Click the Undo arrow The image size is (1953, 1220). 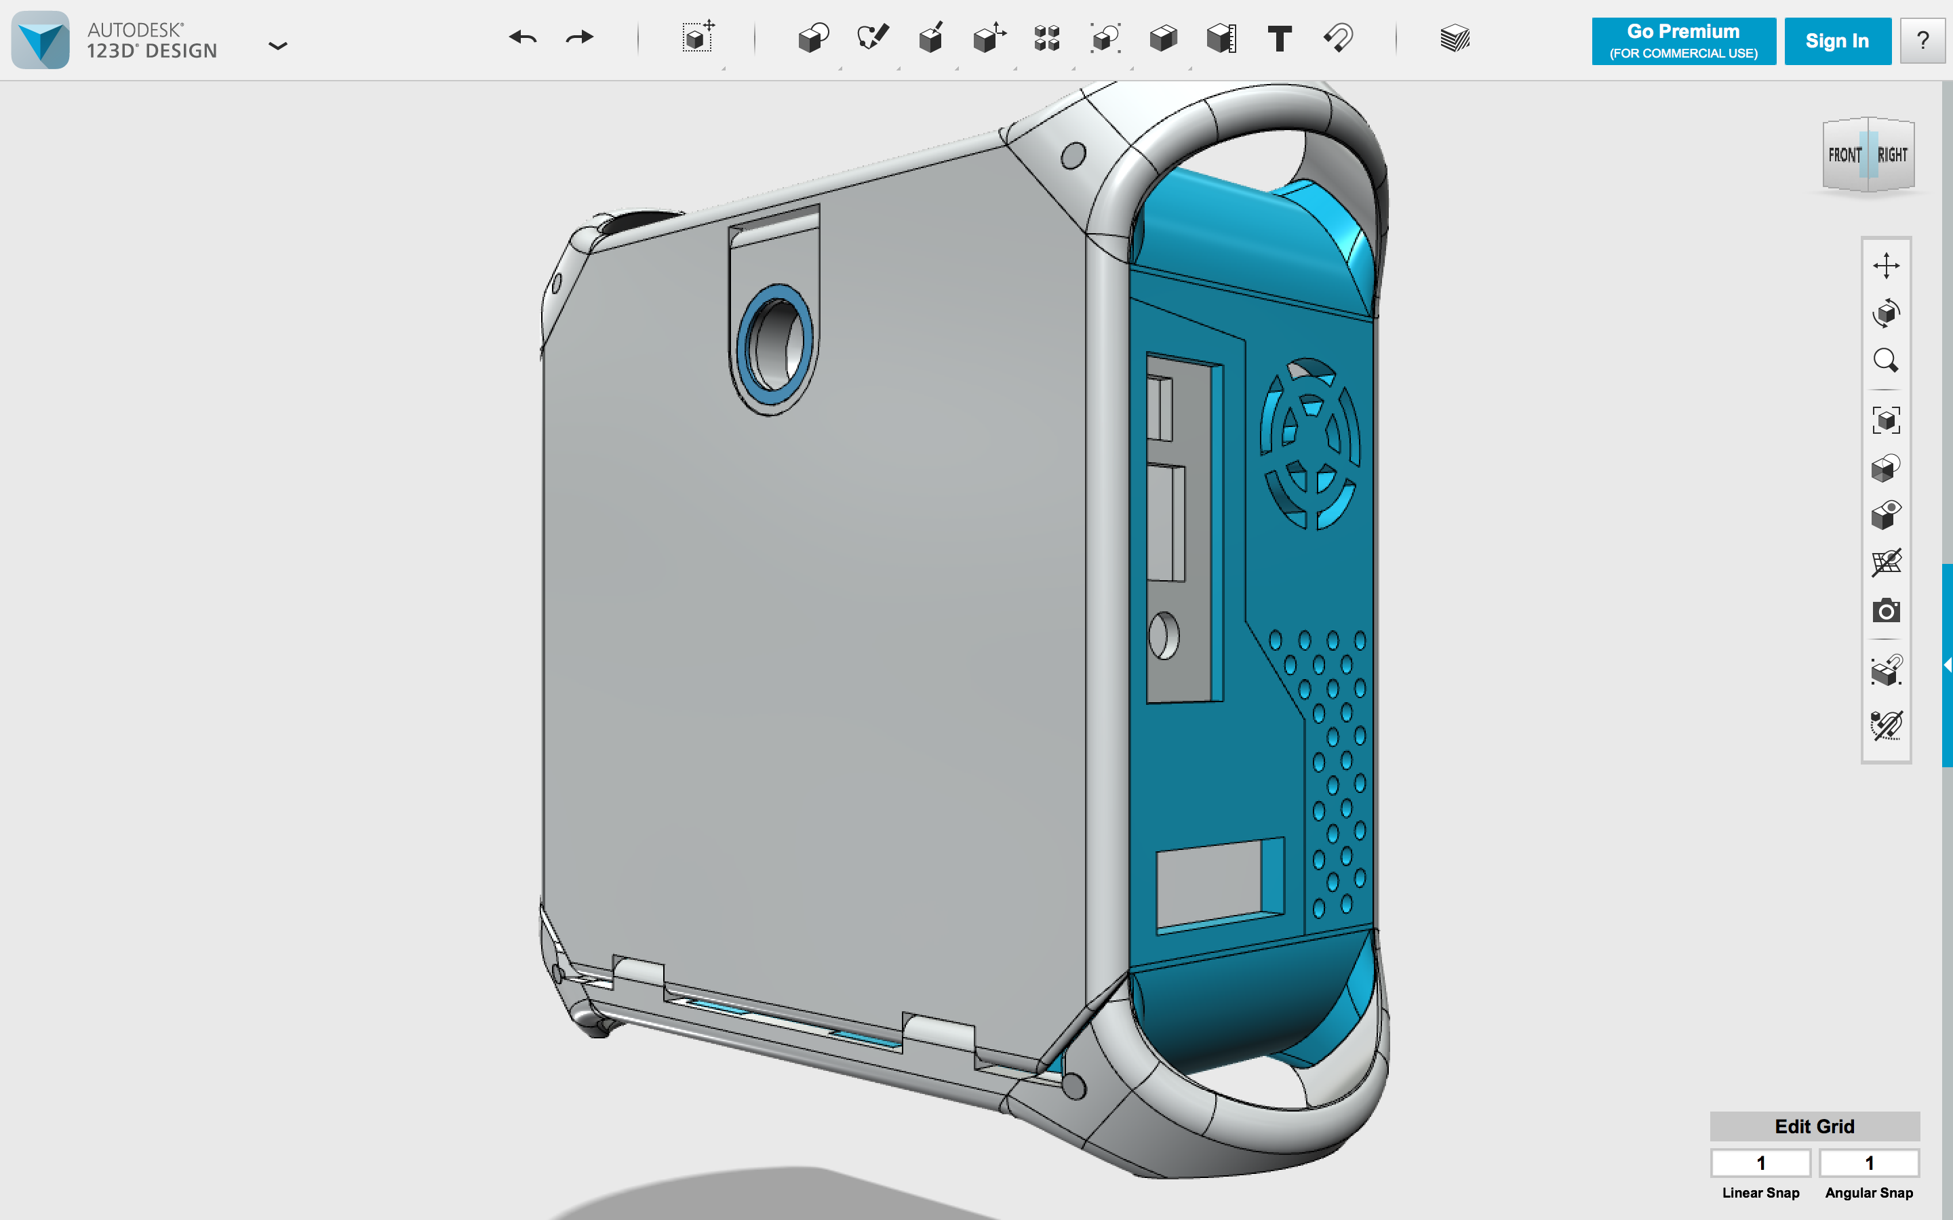(523, 37)
